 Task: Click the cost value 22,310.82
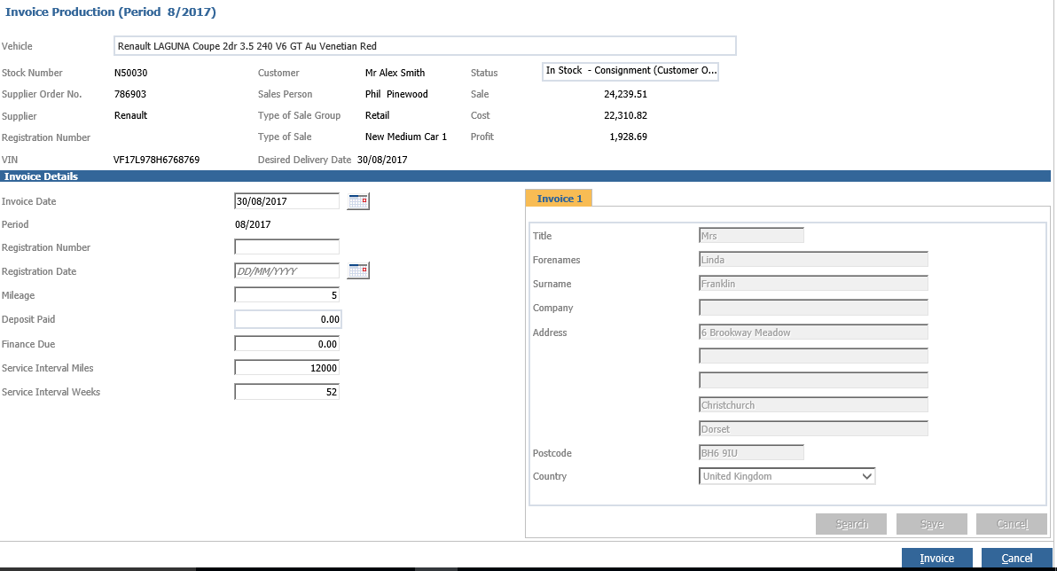click(x=625, y=115)
